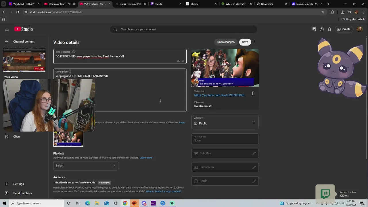The width and height of the screenshot is (368, 207).
Task: Open the apps grid in bookmarks bar
Action: coord(3,19)
